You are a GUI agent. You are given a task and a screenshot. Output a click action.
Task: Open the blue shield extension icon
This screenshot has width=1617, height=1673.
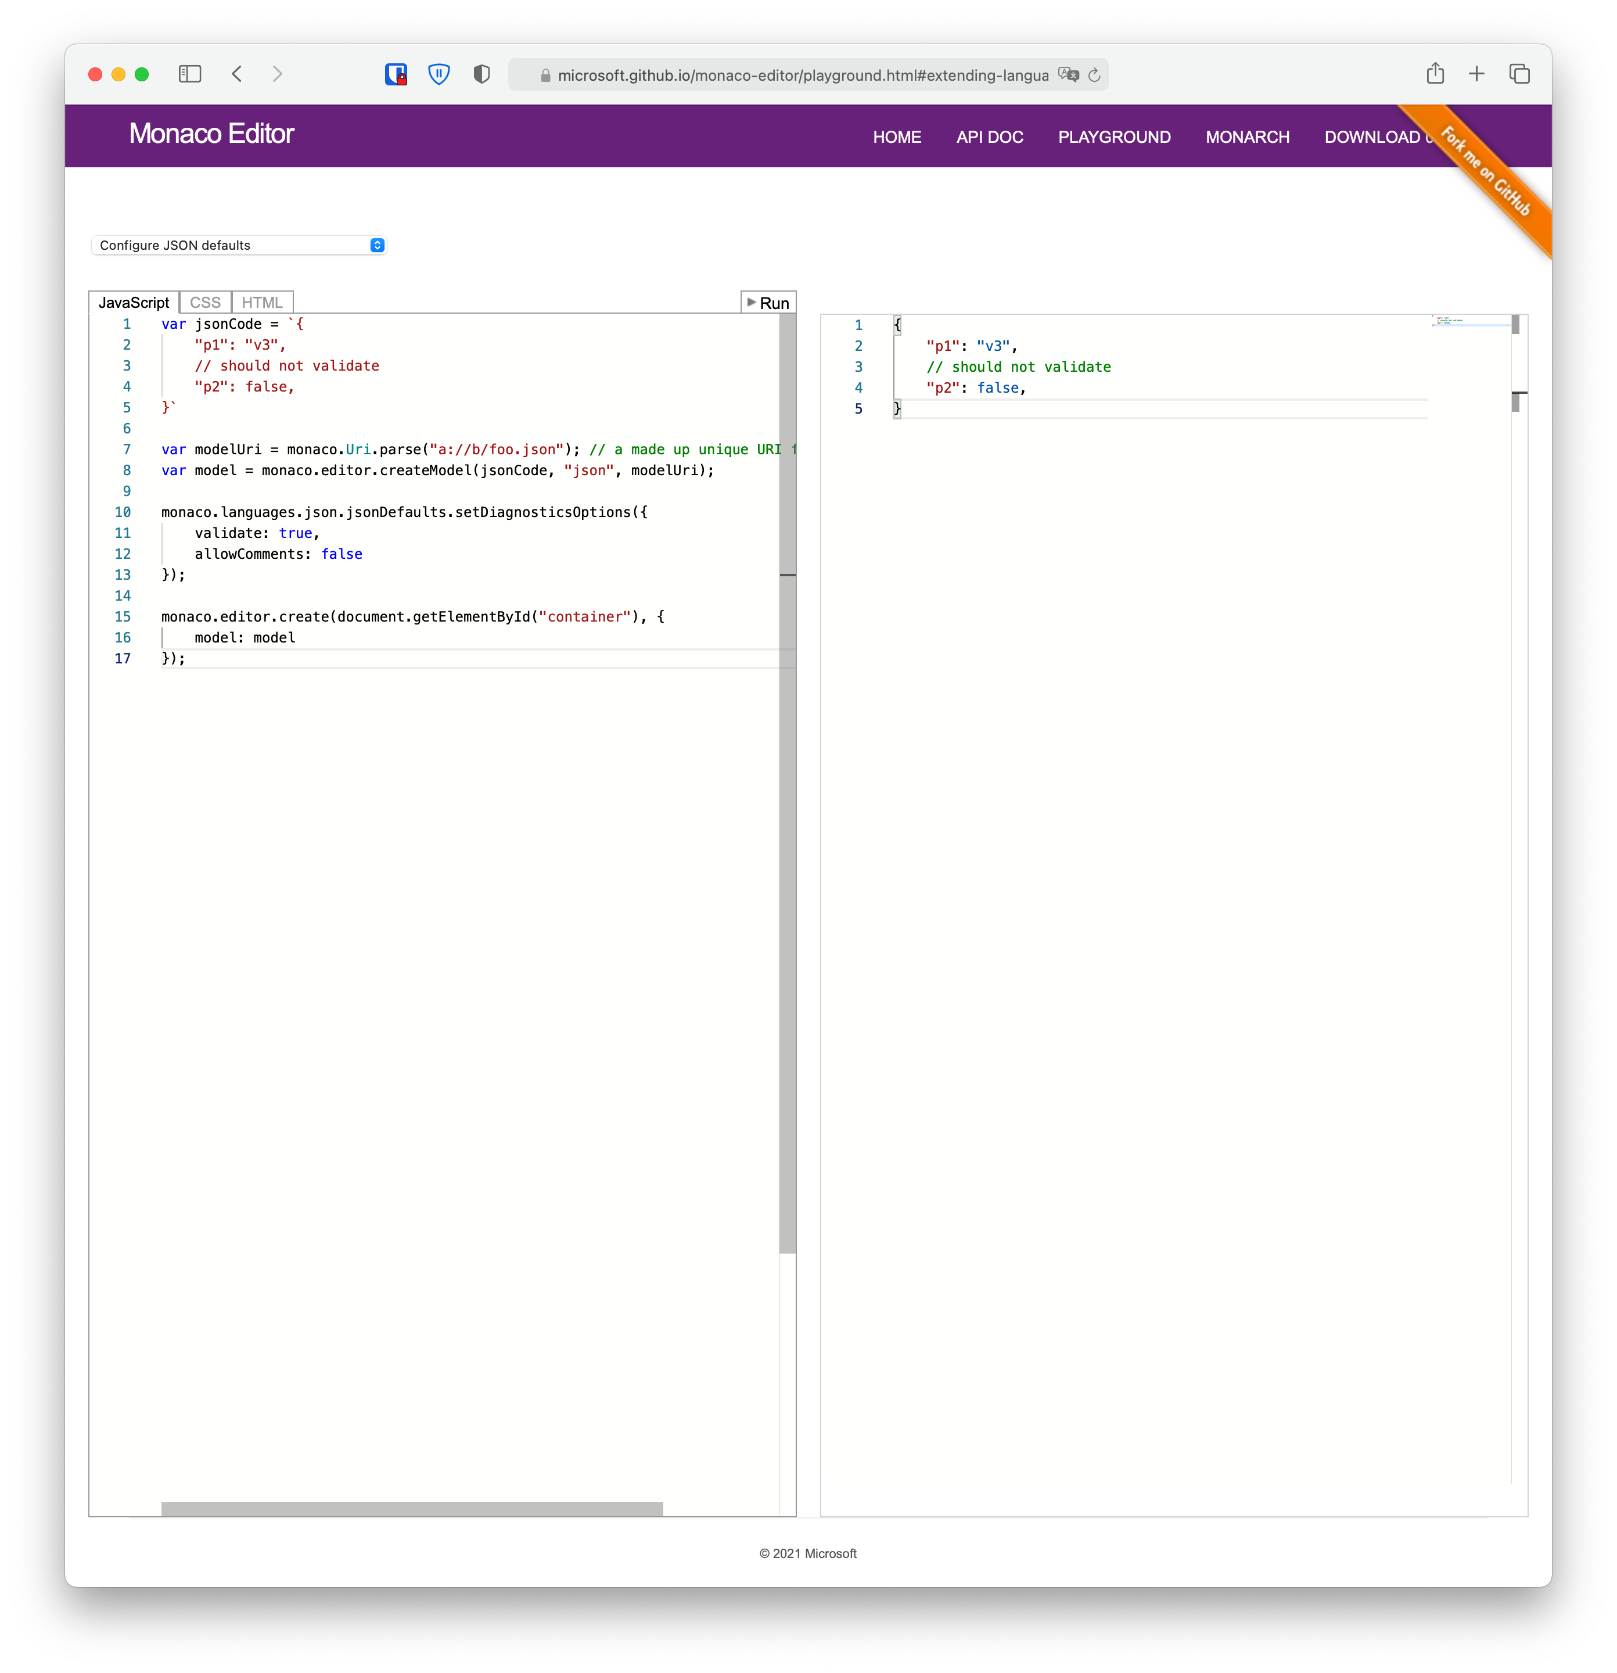[439, 74]
